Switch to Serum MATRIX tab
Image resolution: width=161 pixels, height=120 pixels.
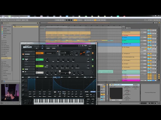48,47
